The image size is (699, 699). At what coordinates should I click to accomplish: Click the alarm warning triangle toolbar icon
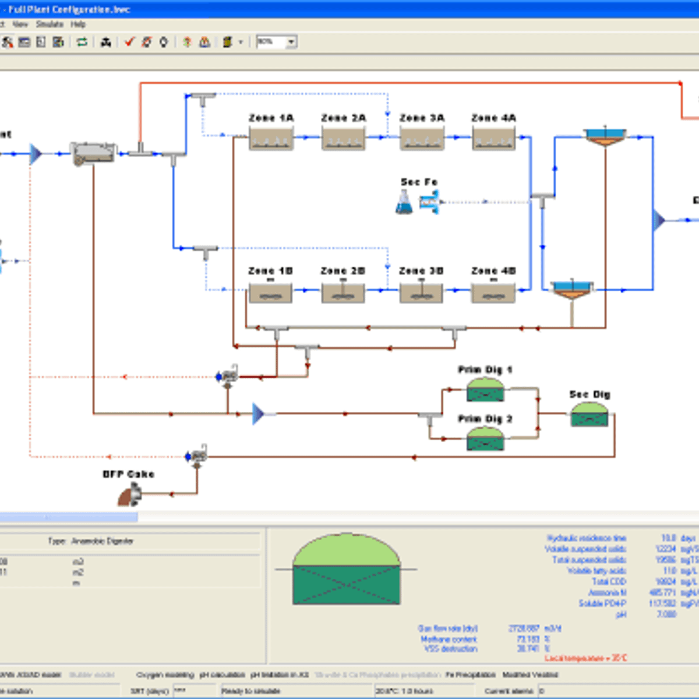pos(204,42)
